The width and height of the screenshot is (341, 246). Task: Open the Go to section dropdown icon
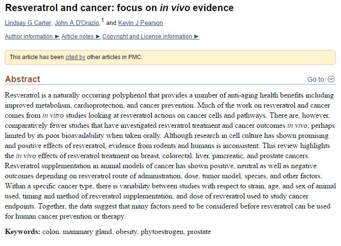pos(331,79)
